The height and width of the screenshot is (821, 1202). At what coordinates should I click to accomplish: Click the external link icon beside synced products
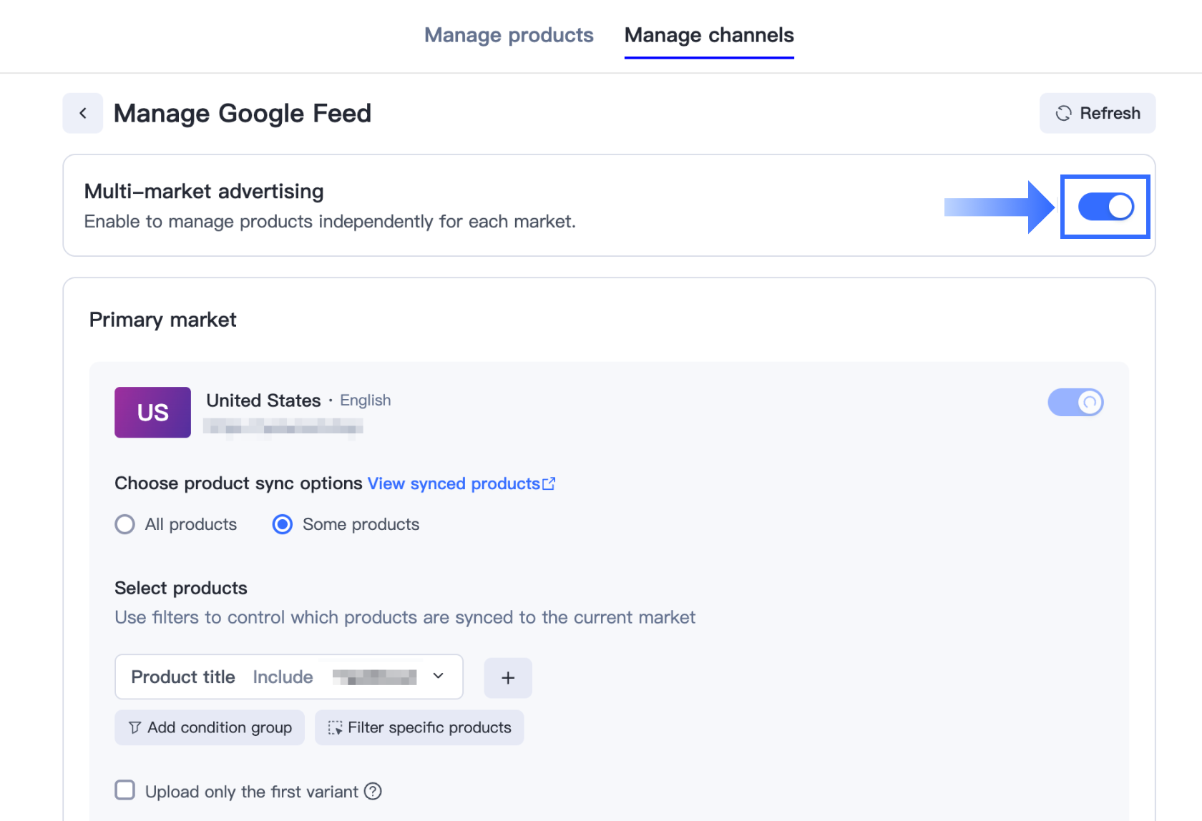pos(549,484)
